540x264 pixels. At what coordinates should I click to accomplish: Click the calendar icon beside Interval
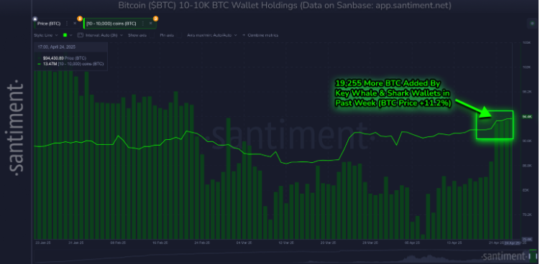click(81, 35)
